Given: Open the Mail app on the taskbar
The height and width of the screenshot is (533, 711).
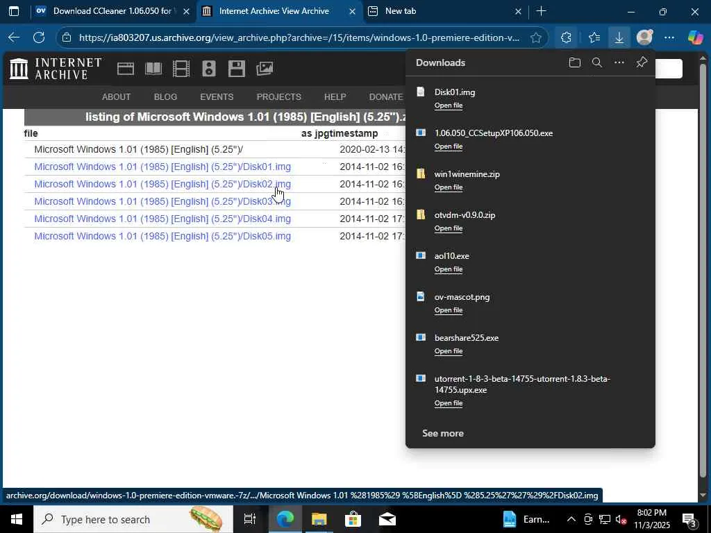Looking at the screenshot, I should tap(387, 519).
